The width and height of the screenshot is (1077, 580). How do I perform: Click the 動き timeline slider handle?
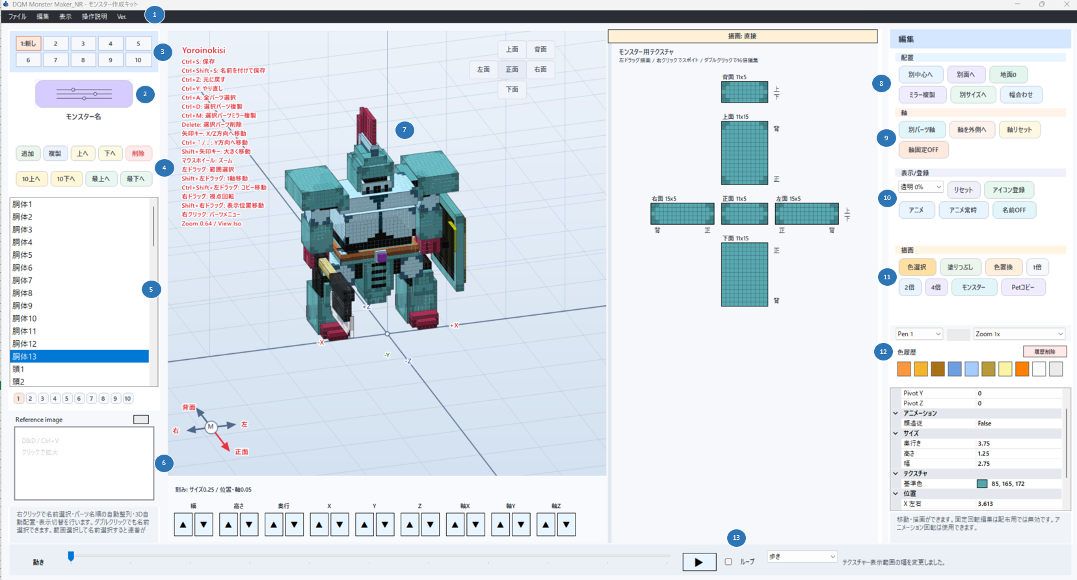click(x=71, y=556)
